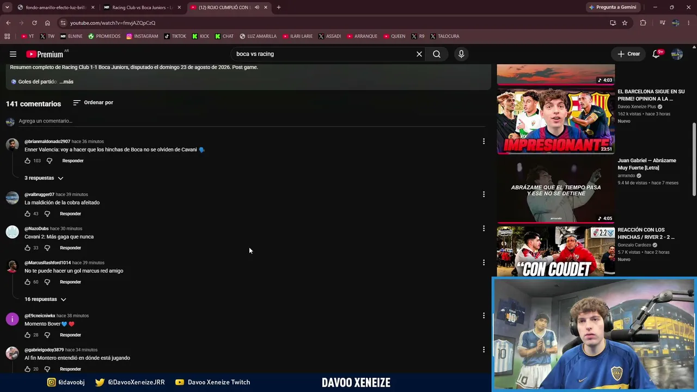Screen dimensions: 697x392
Task: Like 'La maldición de la cobra afeitado' comment
Action: pos(27,213)
